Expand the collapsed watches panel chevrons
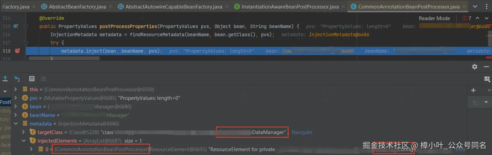The width and height of the screenshot is (492, 155). tap(489, 90)
